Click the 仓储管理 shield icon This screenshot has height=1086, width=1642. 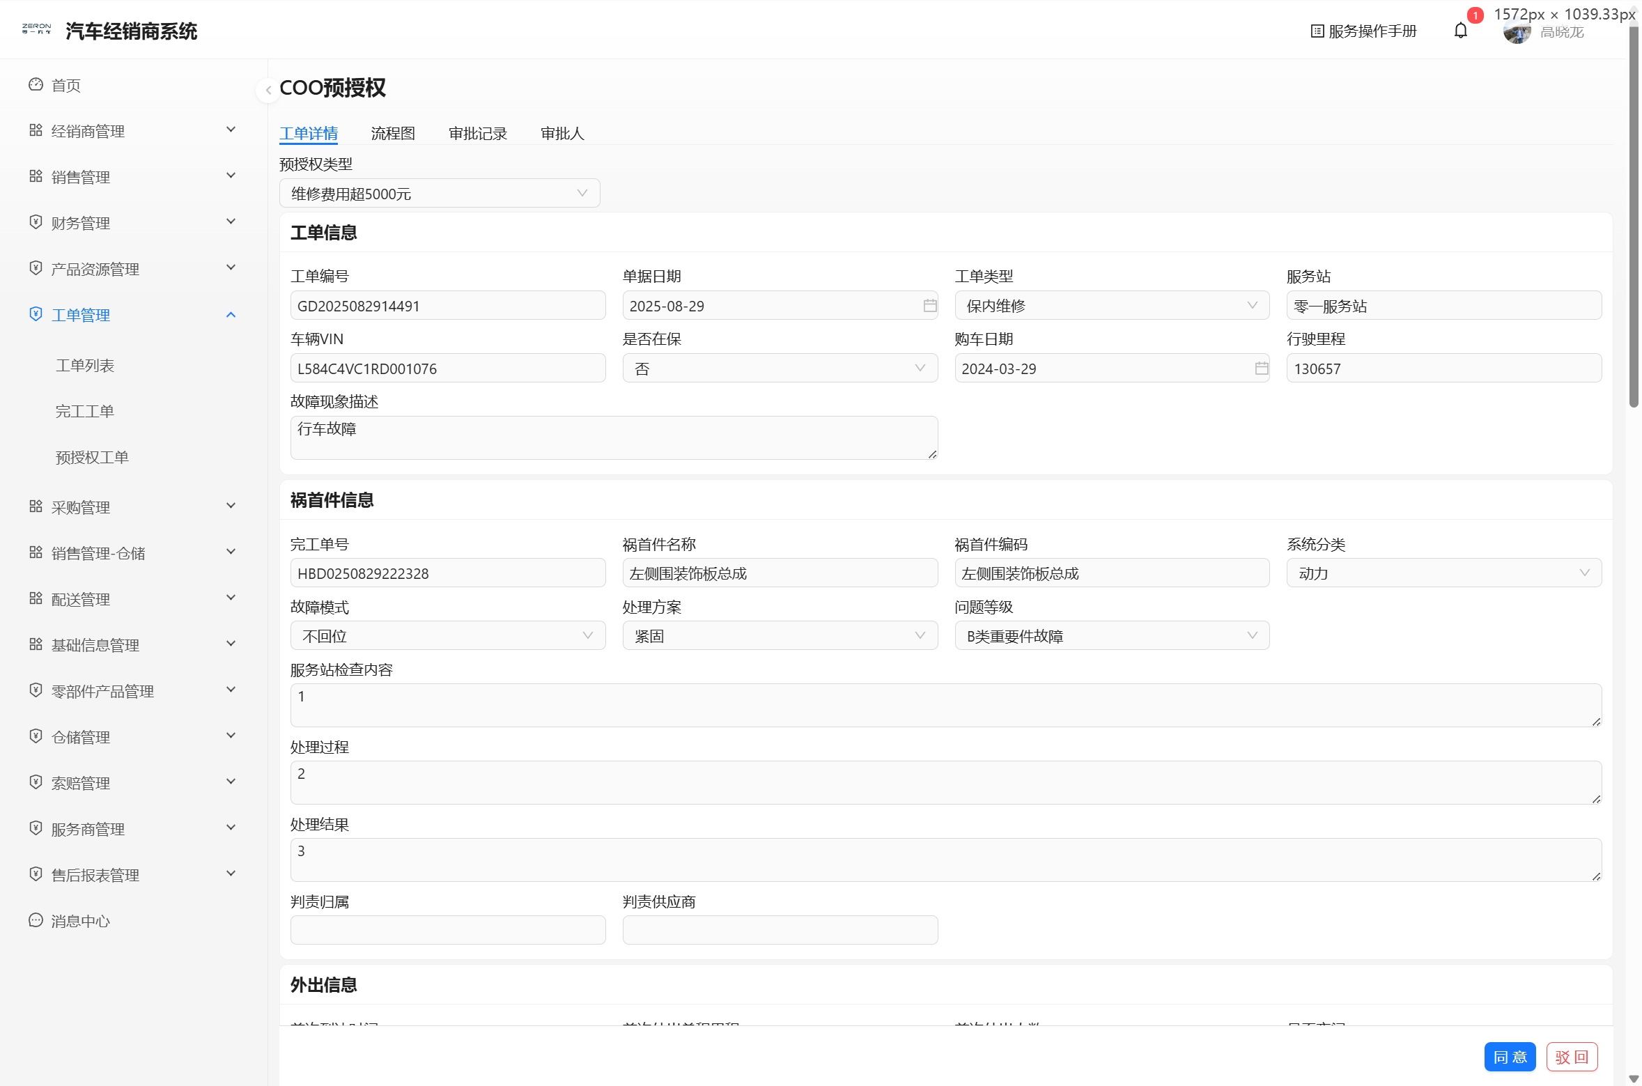tap(36, 736)
